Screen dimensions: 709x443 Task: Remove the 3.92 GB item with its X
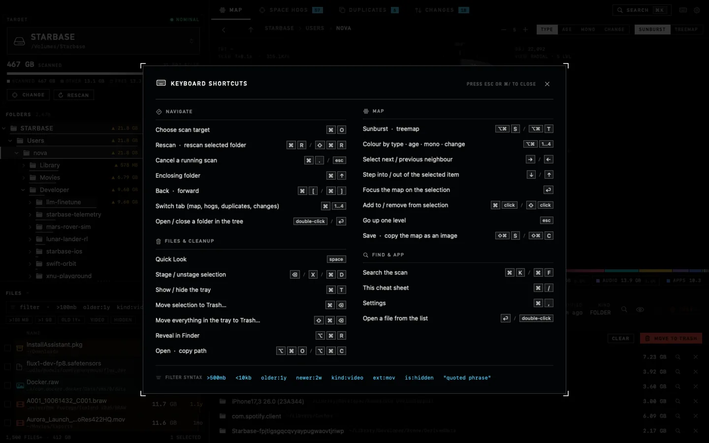coord(696,372)
